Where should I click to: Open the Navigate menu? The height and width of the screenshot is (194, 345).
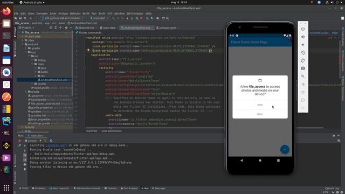42,13
